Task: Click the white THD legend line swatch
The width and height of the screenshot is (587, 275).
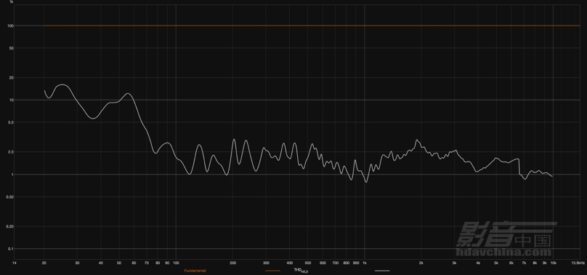Action: [x=382, y=271]
